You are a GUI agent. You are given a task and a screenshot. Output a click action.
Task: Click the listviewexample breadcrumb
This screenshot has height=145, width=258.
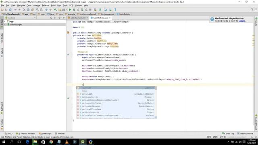click(x=106, y=14)
